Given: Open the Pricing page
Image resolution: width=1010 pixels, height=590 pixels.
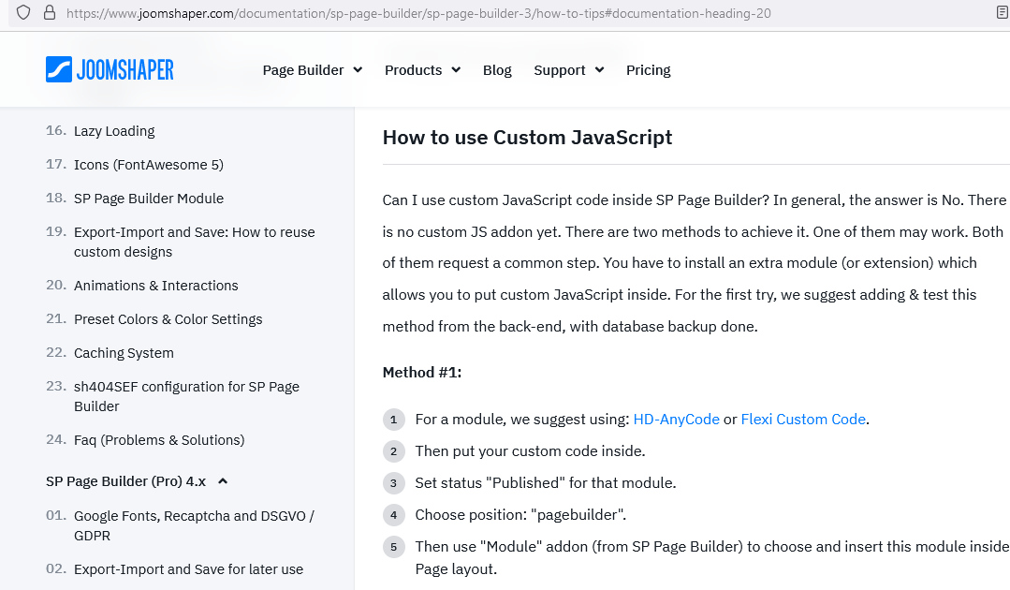Looking at the screenshot, I should (648, 70).
